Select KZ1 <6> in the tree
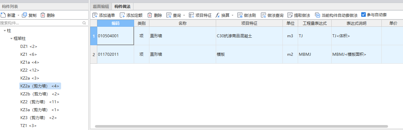The width and height of the screenshot is (403, 130). pos(29,54)
